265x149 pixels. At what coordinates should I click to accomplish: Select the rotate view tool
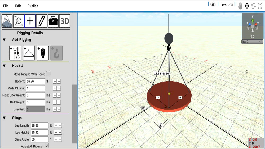[x=254, y=6]
